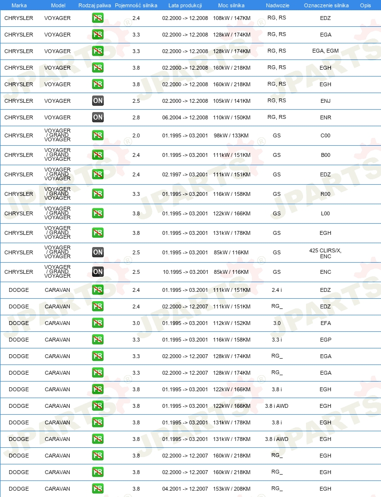
Task: Select the engine capacity 2.0 cell
Action: (136, 135)
